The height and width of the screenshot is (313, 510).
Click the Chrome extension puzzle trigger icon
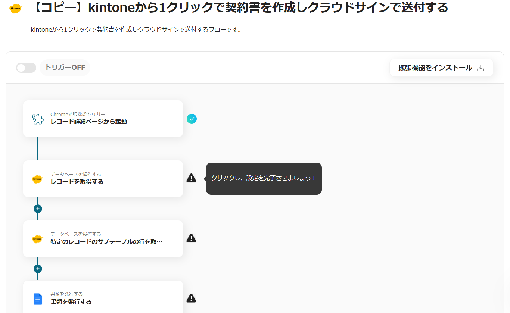click(x=38, y=119)
